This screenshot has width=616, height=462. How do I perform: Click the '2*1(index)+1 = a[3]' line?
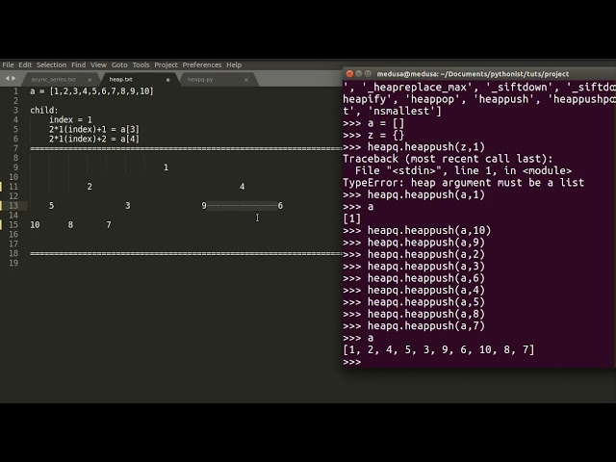click(94, 129)
